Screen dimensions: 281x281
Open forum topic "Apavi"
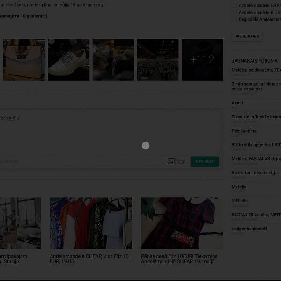point(237,103)
